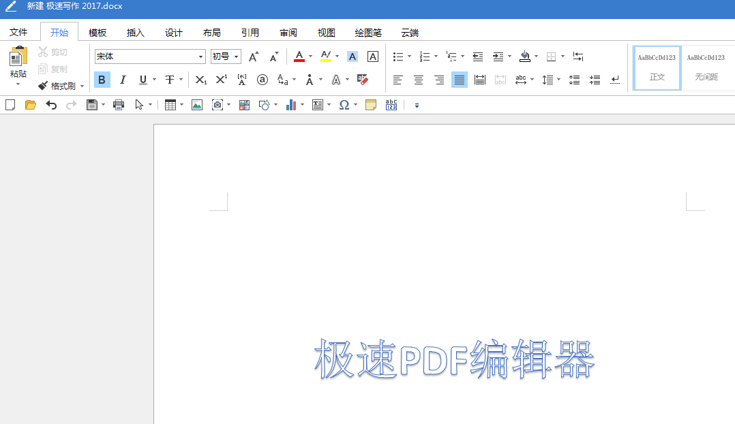Switch to the 设计 (Design) tab
The width and height of the screenshot is (735, 424).
click(174, 33)
